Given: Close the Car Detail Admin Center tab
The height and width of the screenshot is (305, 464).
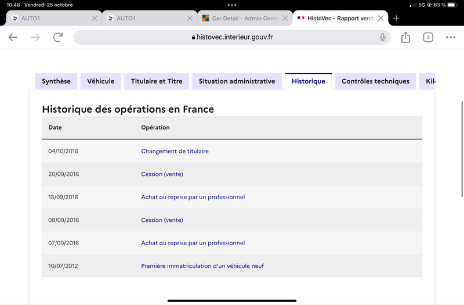Looking at the screenshot, I should [285, 19].
